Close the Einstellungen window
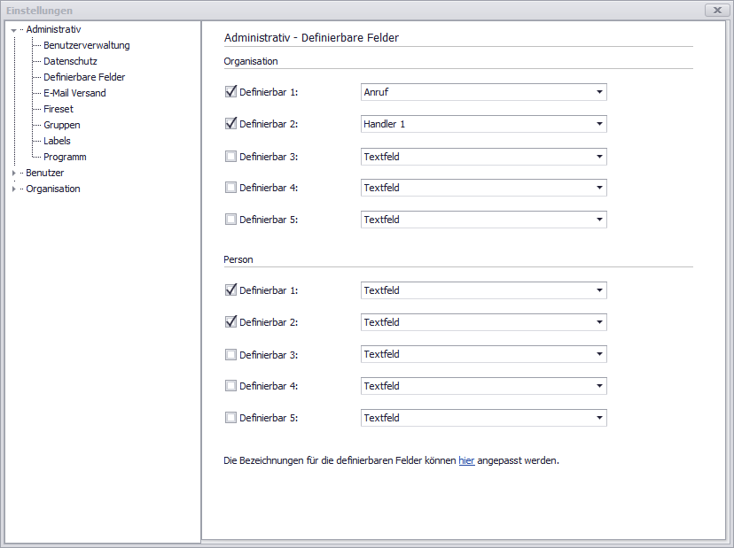Viewport: 734px width, 548px height. (x=716, y=10)
